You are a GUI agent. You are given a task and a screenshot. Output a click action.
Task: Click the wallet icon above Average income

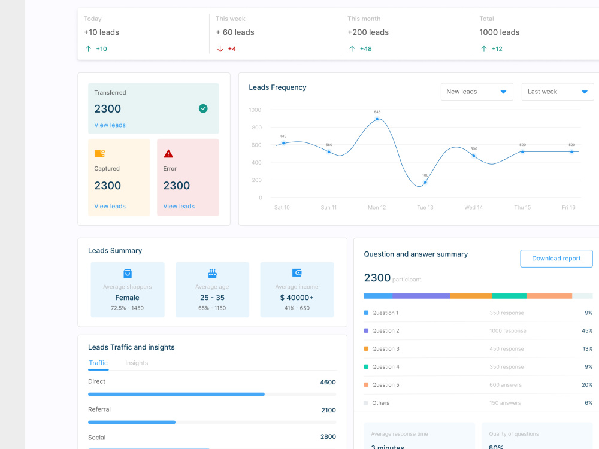[x=297, y=274]
